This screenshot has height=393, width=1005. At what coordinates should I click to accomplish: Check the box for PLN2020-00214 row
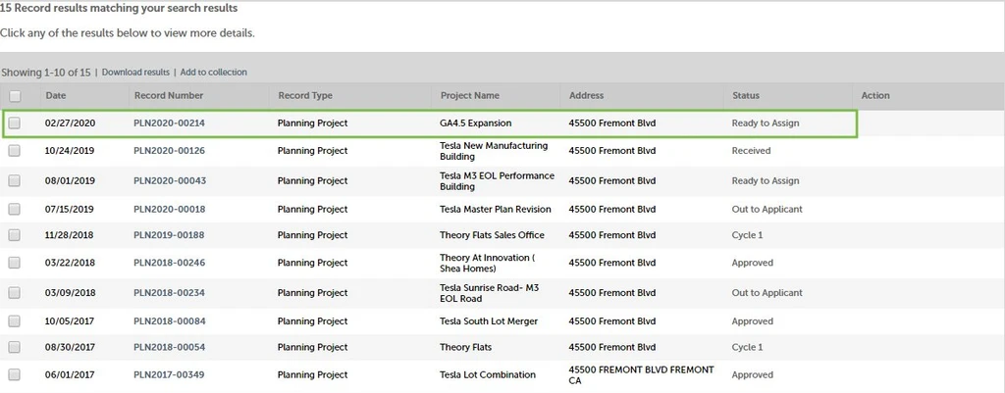[15, 123]
